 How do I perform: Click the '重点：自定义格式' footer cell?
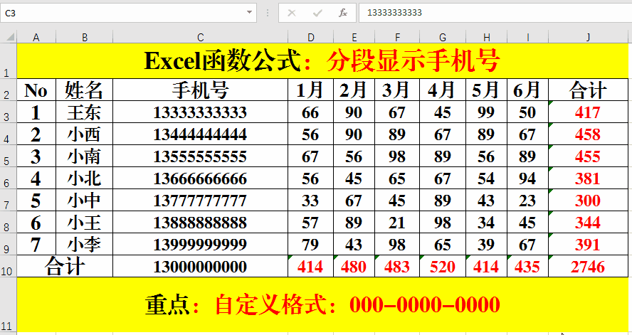[322, 305]
